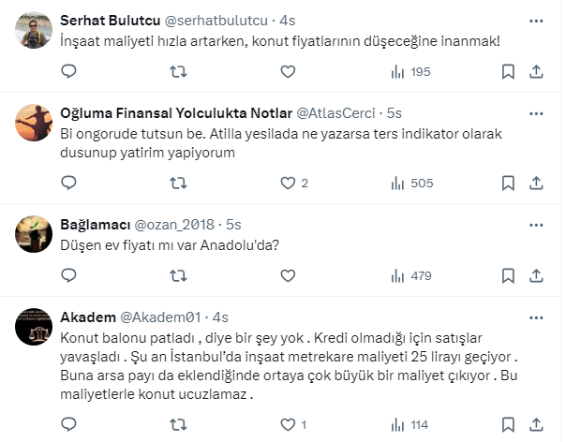Open Akadem's profile picture
566x442 pixels.
(x=35, y=325)
